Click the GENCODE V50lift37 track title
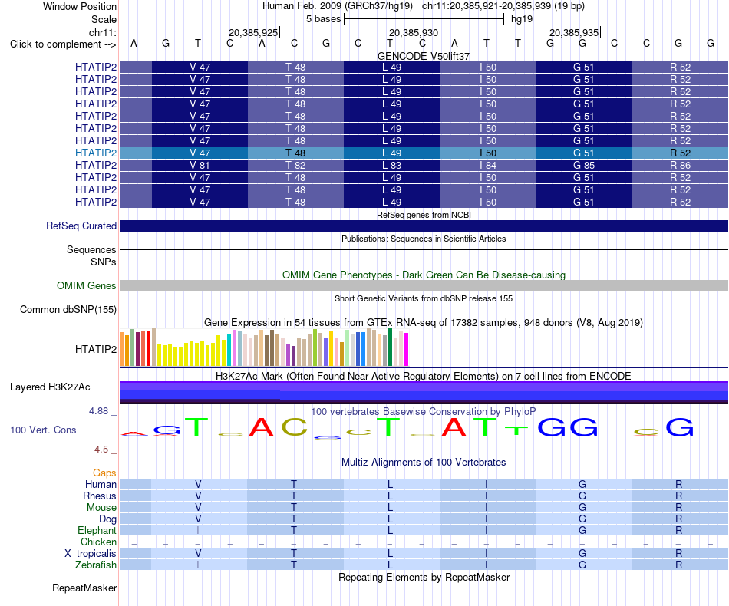The height and width of the screenshot is (606, 729). (x=424, y=56)
